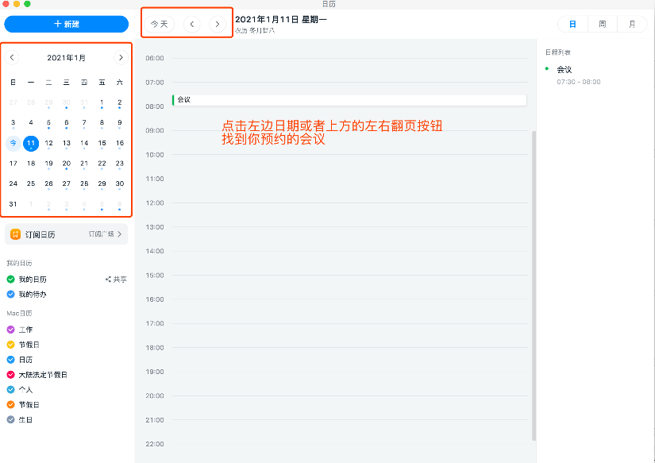
Task: Uncheck the 工作 calendar
Action: [11, 330]
